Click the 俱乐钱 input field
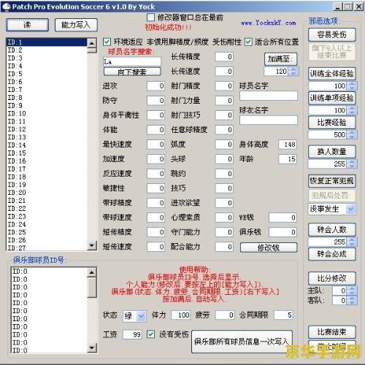The width and height of the screenshot is (365, 365). tap(283, 232)
